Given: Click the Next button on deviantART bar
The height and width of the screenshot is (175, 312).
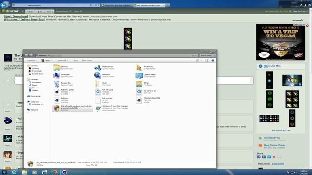Looking at the screenshot, I should coord(49,12).
